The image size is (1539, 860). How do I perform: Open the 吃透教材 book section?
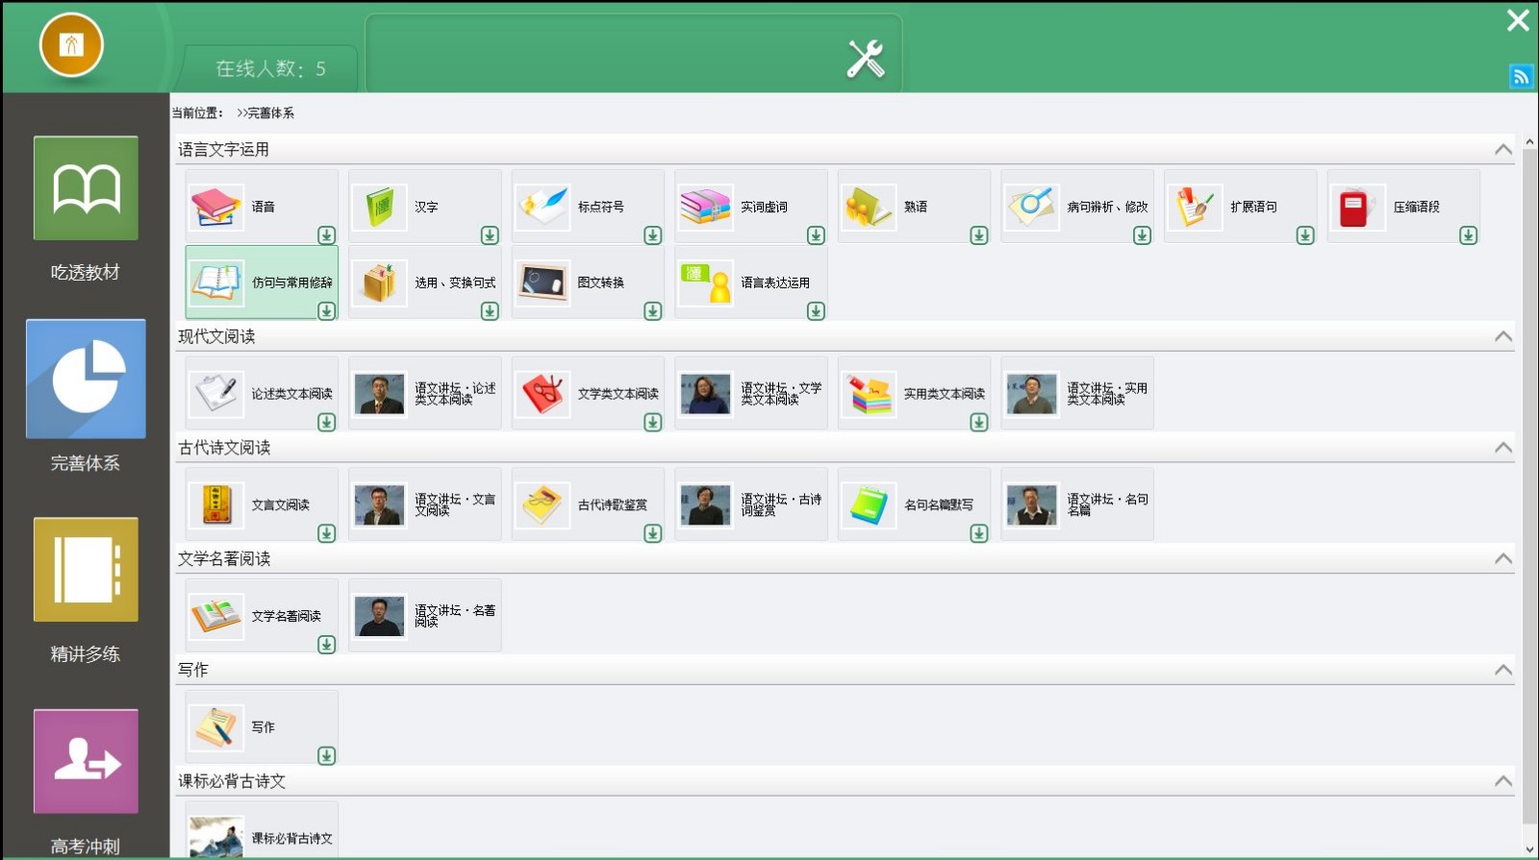tap(86, 188)
